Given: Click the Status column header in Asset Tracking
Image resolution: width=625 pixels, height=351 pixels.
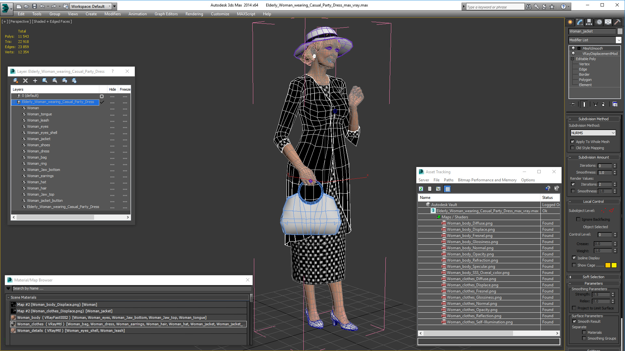Looking at the screenshot, I should pyautogui.click(x=550, y=198).
